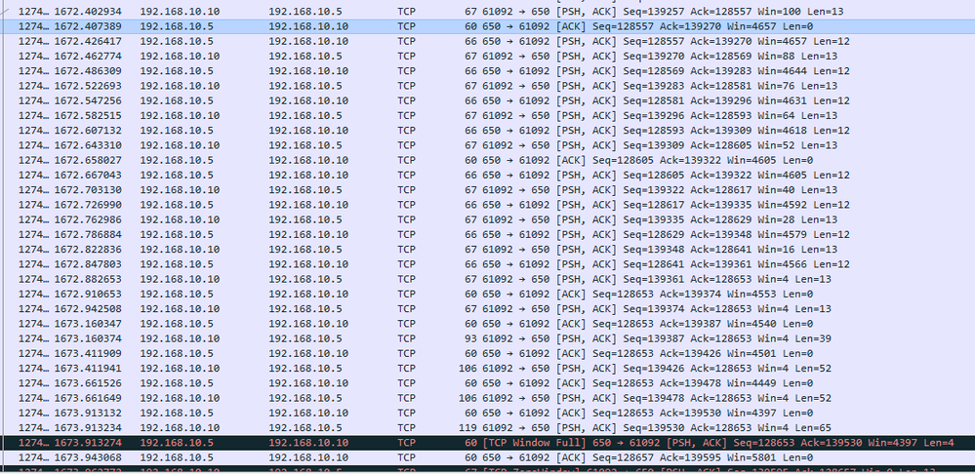Select the packet with Win=4579 Len=12
This screenshot has height=474, width=975.
(x=488, y=235)
